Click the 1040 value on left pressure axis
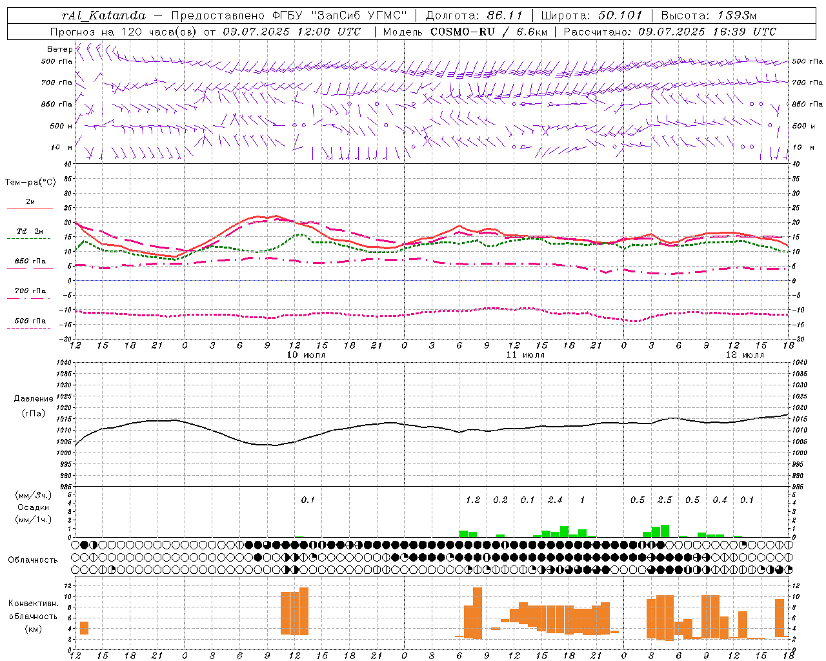Image resolution: width=826 pixels, height=661 pixels. (63, 362)
